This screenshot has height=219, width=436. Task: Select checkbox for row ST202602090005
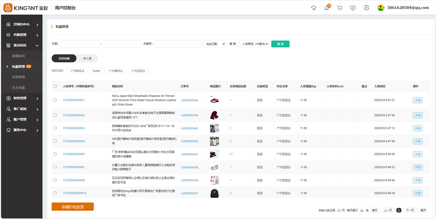[x=55, y=154]
